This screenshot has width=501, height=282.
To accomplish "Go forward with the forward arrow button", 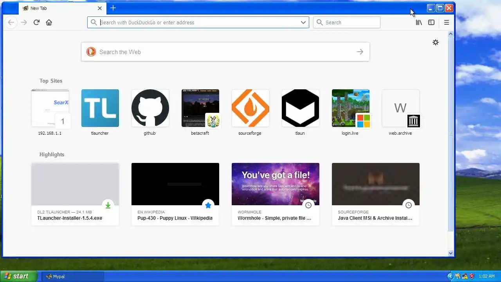I will coord(24,22).
